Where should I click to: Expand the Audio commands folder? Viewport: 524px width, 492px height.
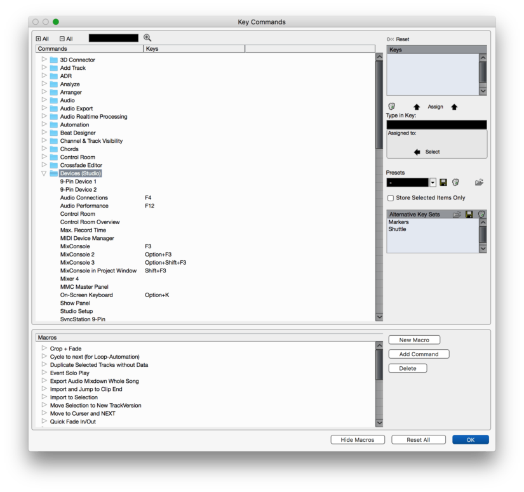coord(43,100)
